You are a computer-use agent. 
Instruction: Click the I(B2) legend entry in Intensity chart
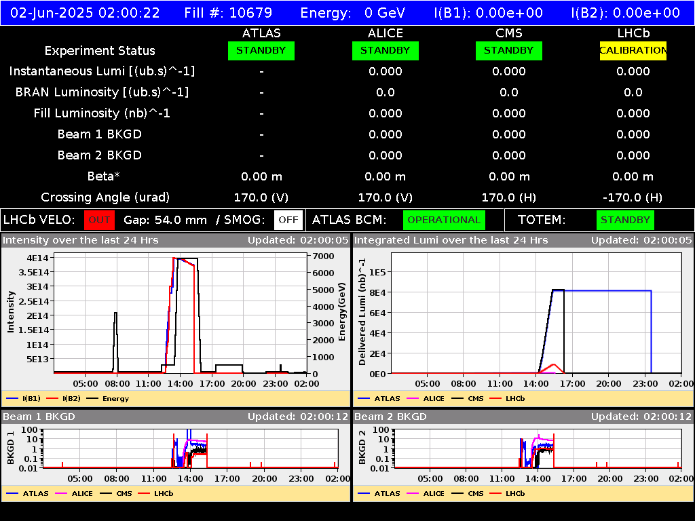click(x=63, y=398)
